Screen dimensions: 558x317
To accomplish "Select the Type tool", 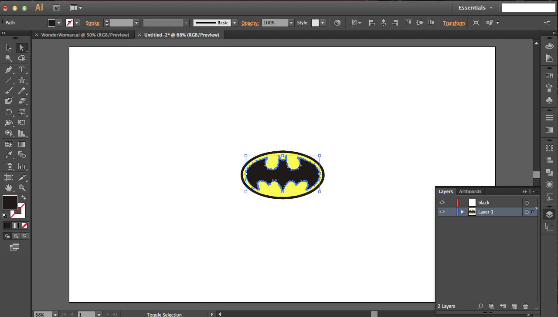I will point(22,70).
